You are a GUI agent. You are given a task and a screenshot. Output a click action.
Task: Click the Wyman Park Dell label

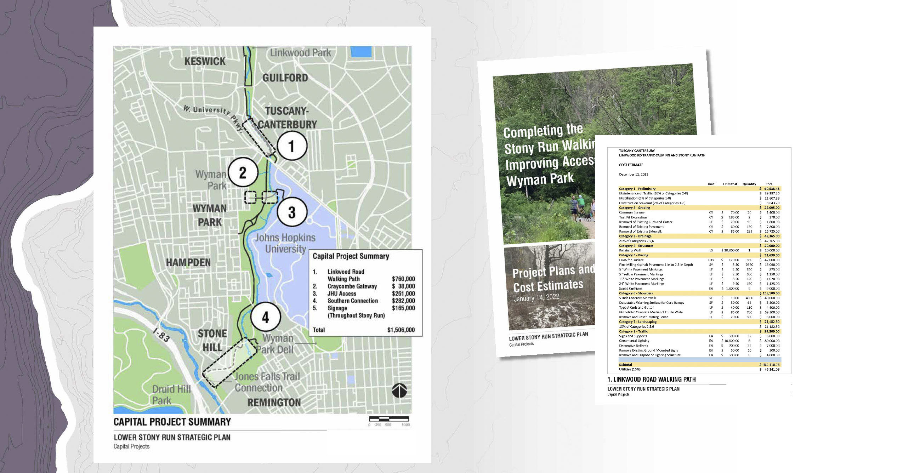click(x=275, y=344)
